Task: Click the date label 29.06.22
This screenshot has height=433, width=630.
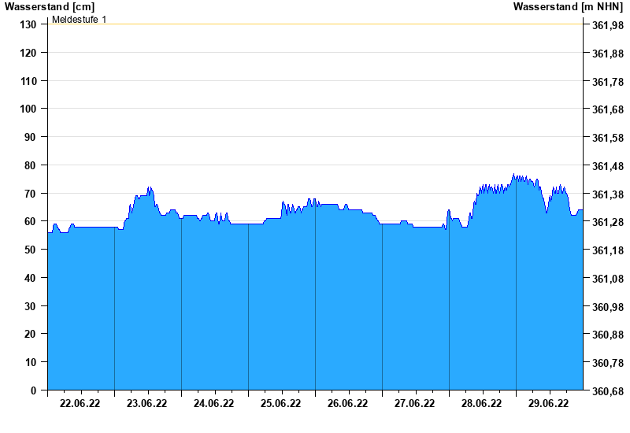Action: [548, 403]
